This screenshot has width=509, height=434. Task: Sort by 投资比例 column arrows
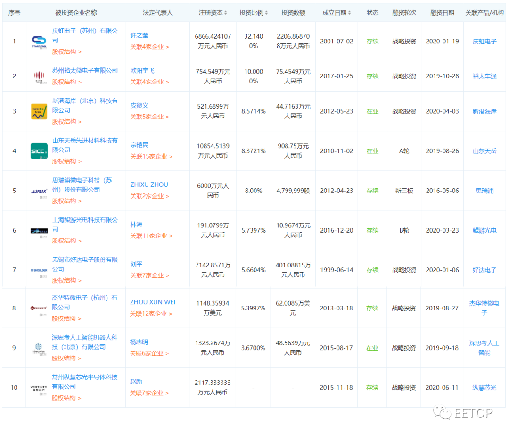click(266, 13)
